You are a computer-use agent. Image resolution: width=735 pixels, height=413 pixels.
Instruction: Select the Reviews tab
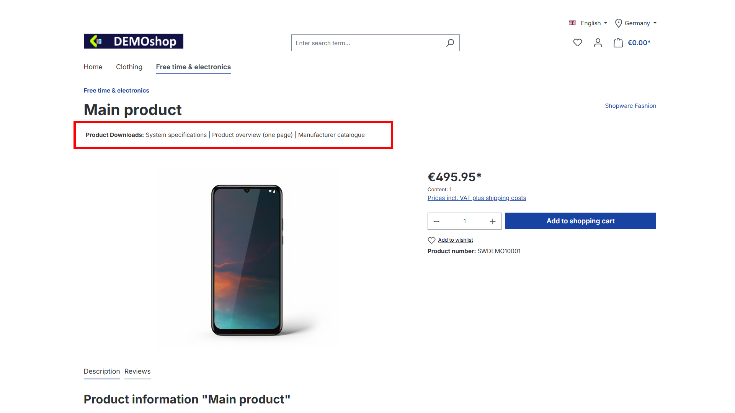138,371
